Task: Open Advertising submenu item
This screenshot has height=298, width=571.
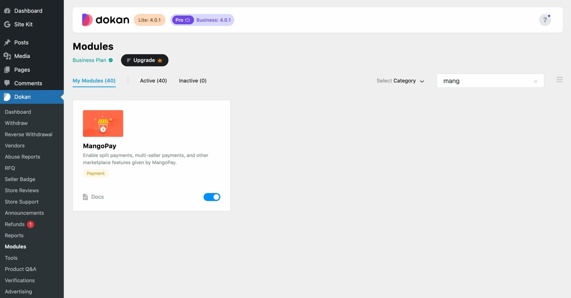Action: [18, 292]
